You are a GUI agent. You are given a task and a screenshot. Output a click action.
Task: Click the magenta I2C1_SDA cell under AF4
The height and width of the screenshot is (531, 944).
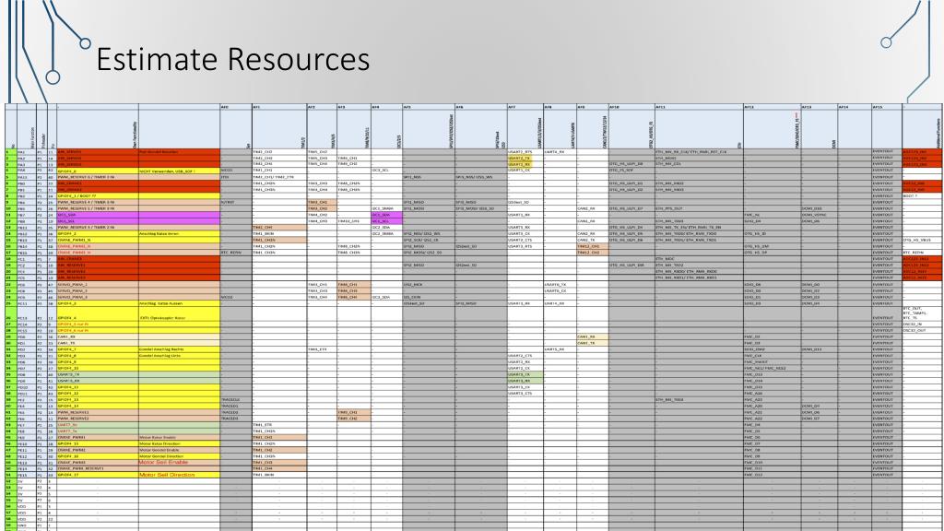tap(386, 215)
